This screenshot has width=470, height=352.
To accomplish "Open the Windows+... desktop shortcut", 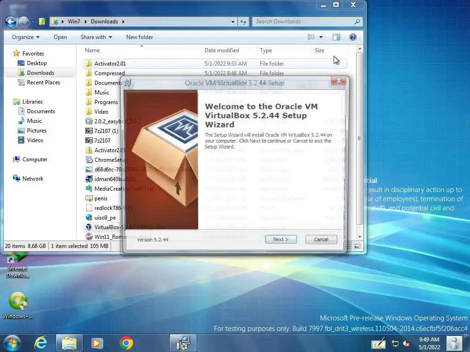I will [18, 305].
